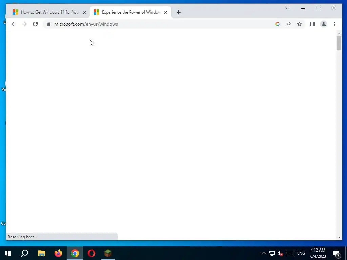Click the Chrome taskbar icon
The height and width of the screenshot is (260, 347).
(75, 253)
